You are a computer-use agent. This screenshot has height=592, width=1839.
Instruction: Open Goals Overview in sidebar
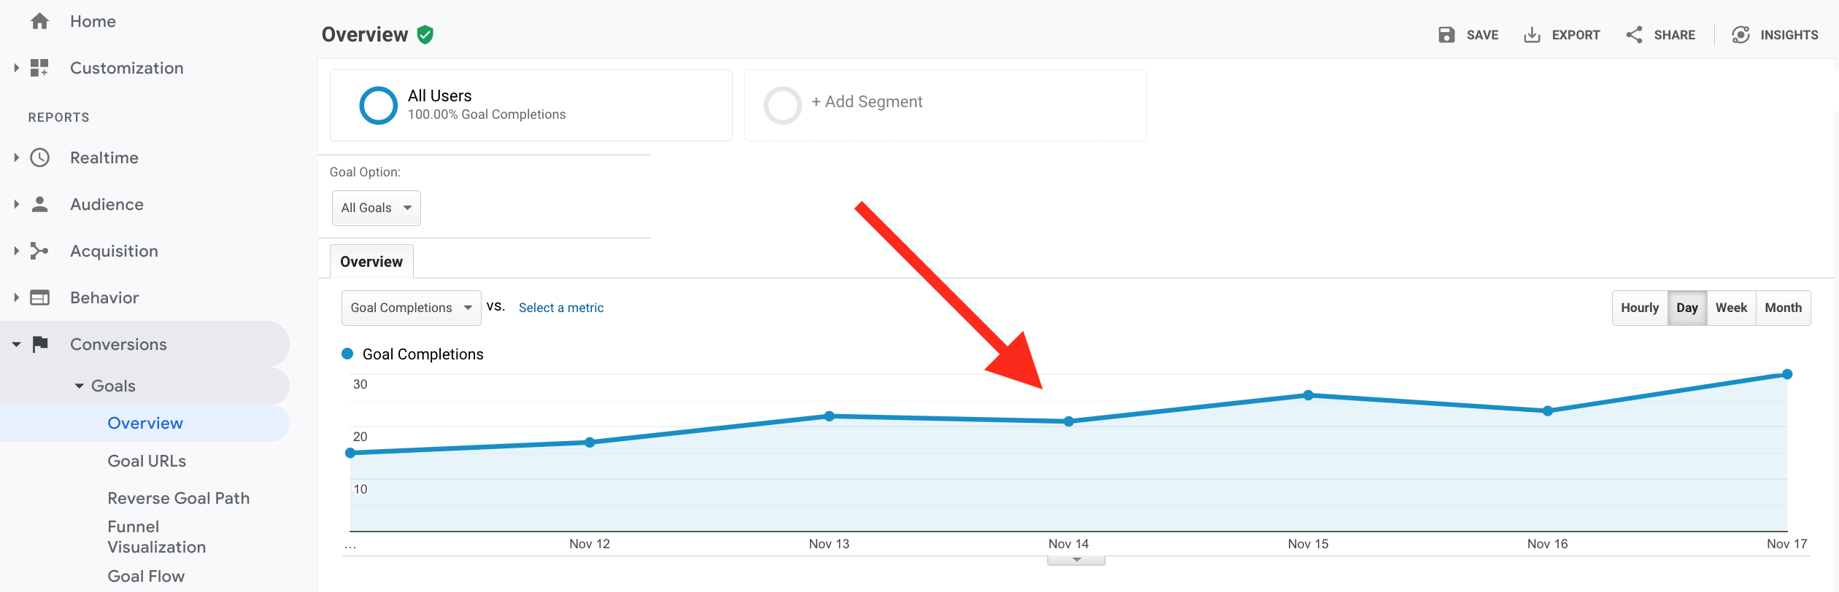coord(145,423)
